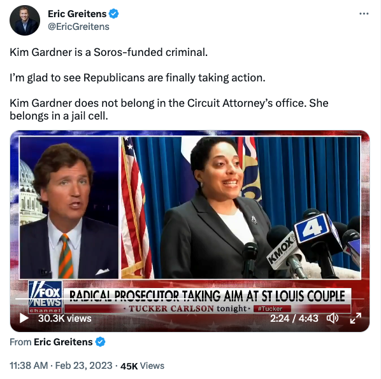Play the embedded video
The image size is (381, 379).
pyautogui.click(x=24, y=318)
